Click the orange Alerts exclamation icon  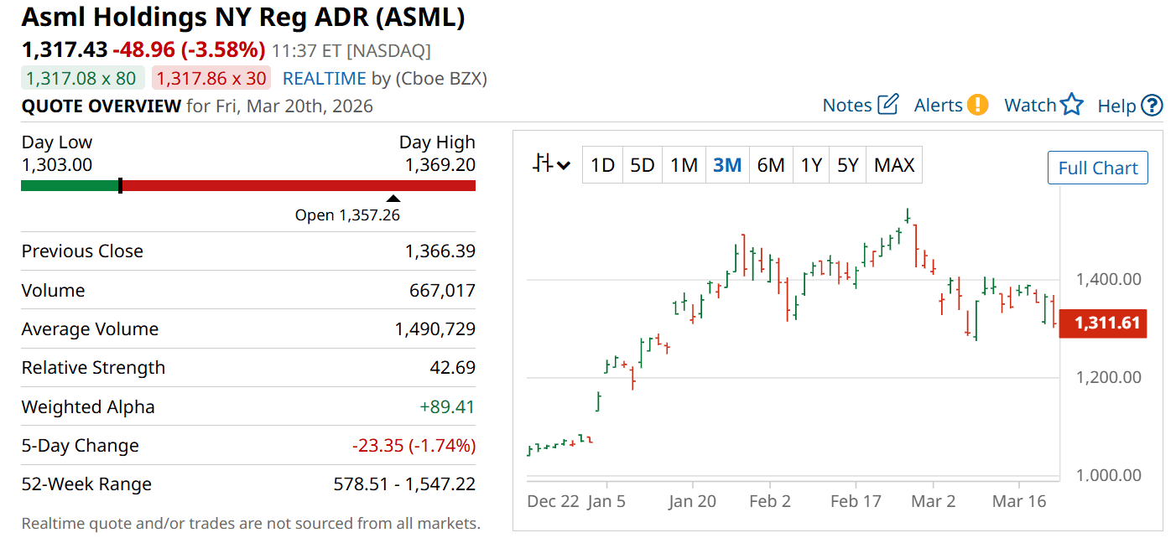click(977, 105)
